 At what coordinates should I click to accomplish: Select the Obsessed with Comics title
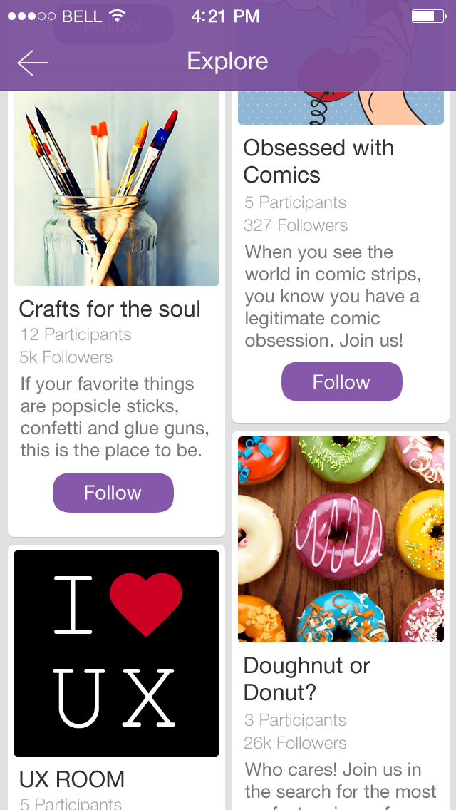(318, 161)
